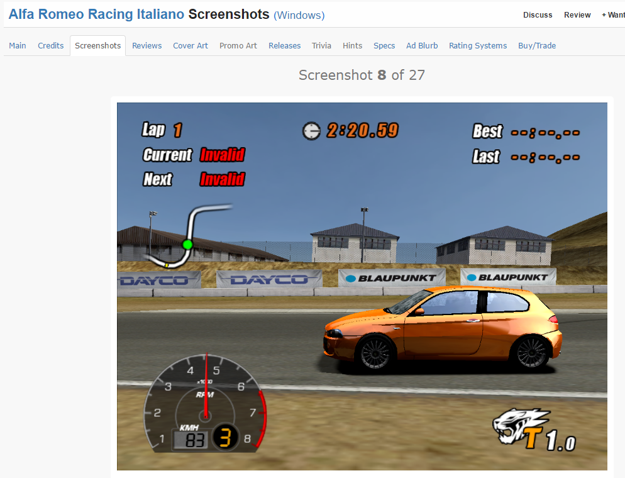Open the Trivia tab
625x478 pixels.
[321, 46]
